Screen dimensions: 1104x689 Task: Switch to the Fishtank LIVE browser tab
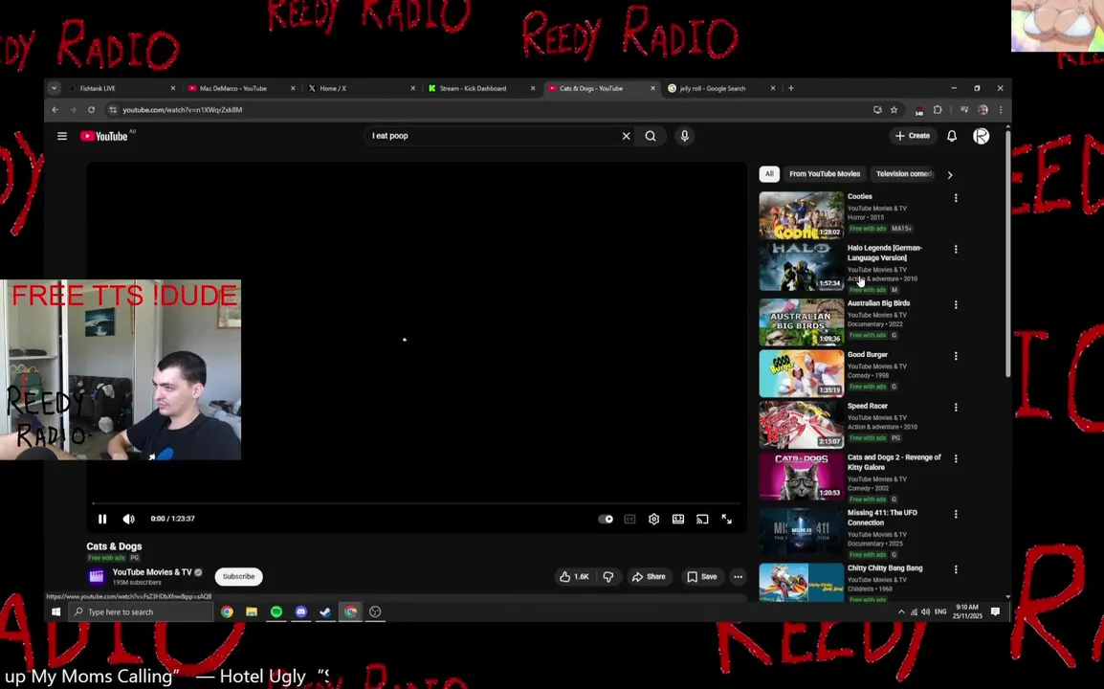pyautogui.click(x=121, y=88)
